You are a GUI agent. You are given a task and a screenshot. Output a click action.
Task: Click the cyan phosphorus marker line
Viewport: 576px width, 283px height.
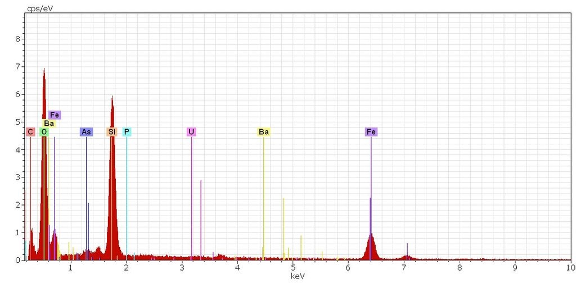[x=127, y=197]
